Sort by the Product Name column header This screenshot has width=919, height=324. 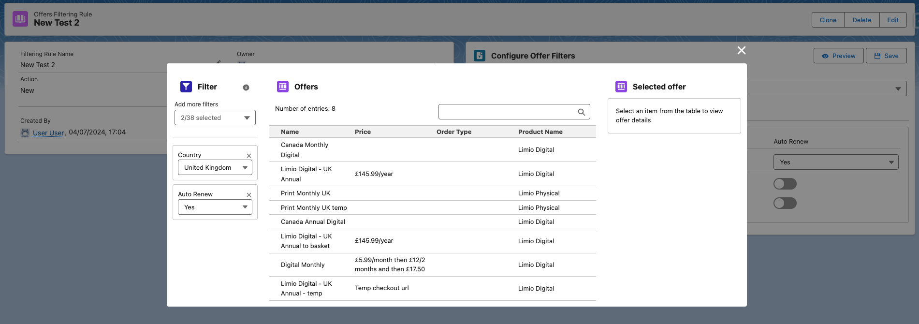click(x=540, y=132)
